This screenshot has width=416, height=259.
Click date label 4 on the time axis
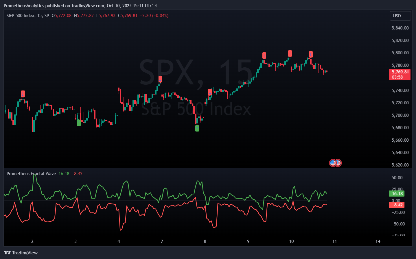pyautogui.click(x=119, y=241)
